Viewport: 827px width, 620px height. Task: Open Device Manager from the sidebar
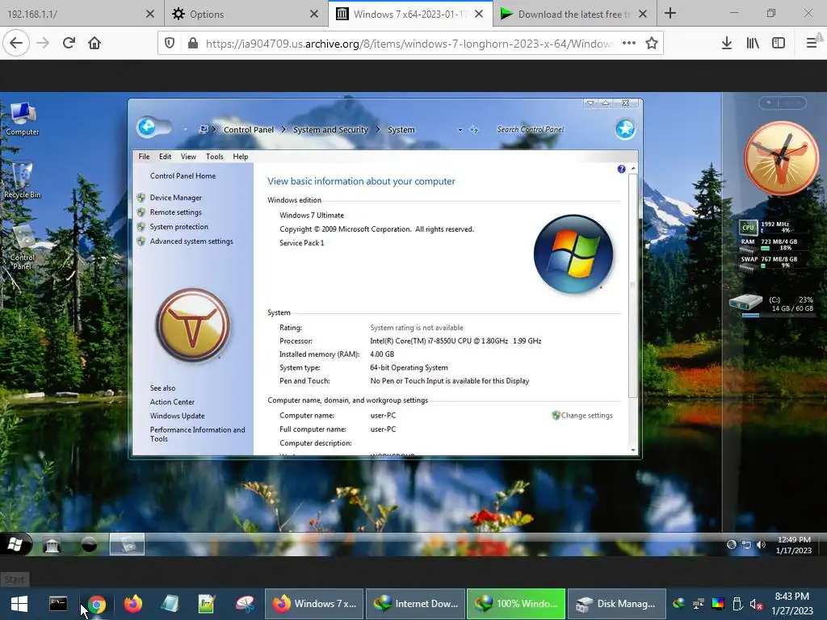pos(175,198)
